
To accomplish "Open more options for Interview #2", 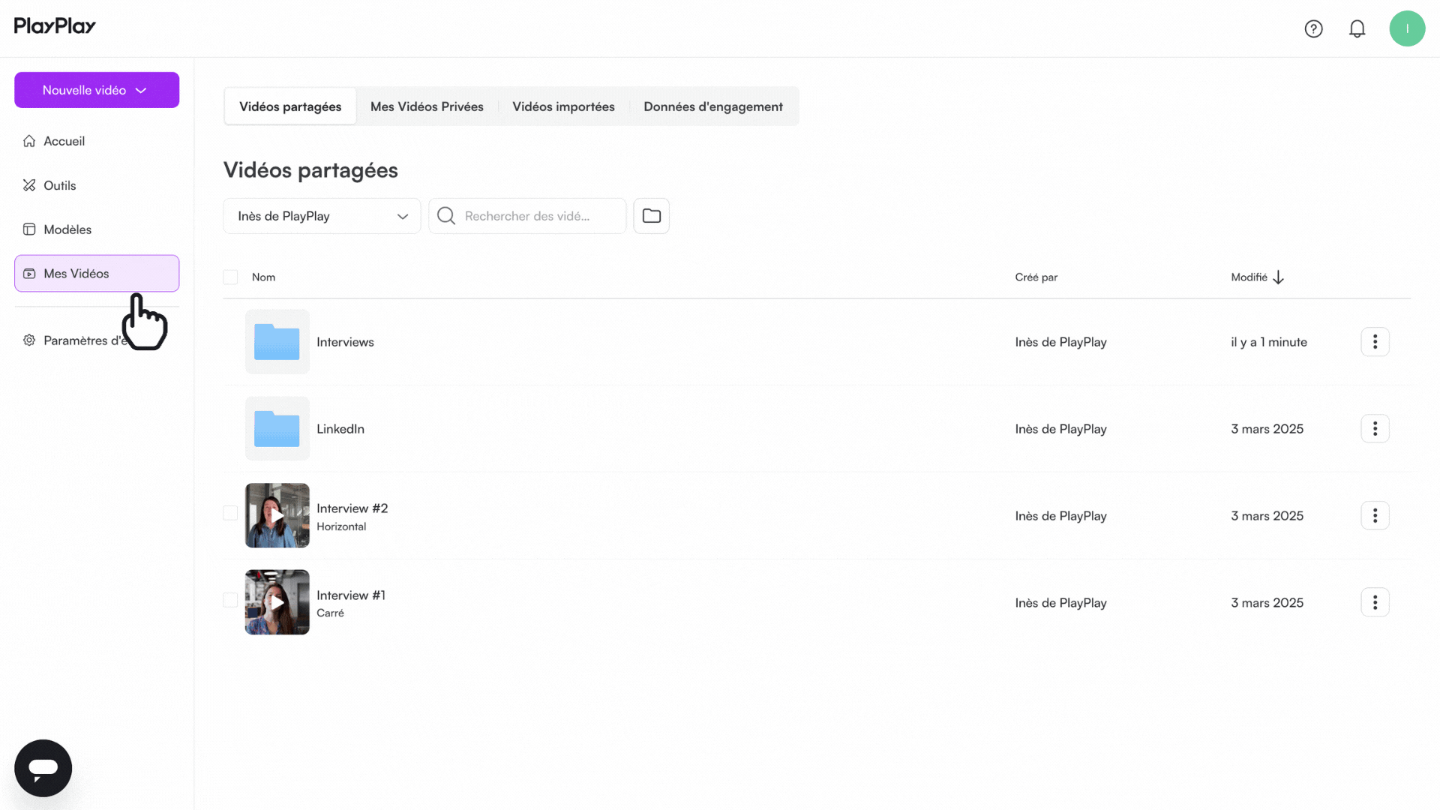I will coord(1375,516).
